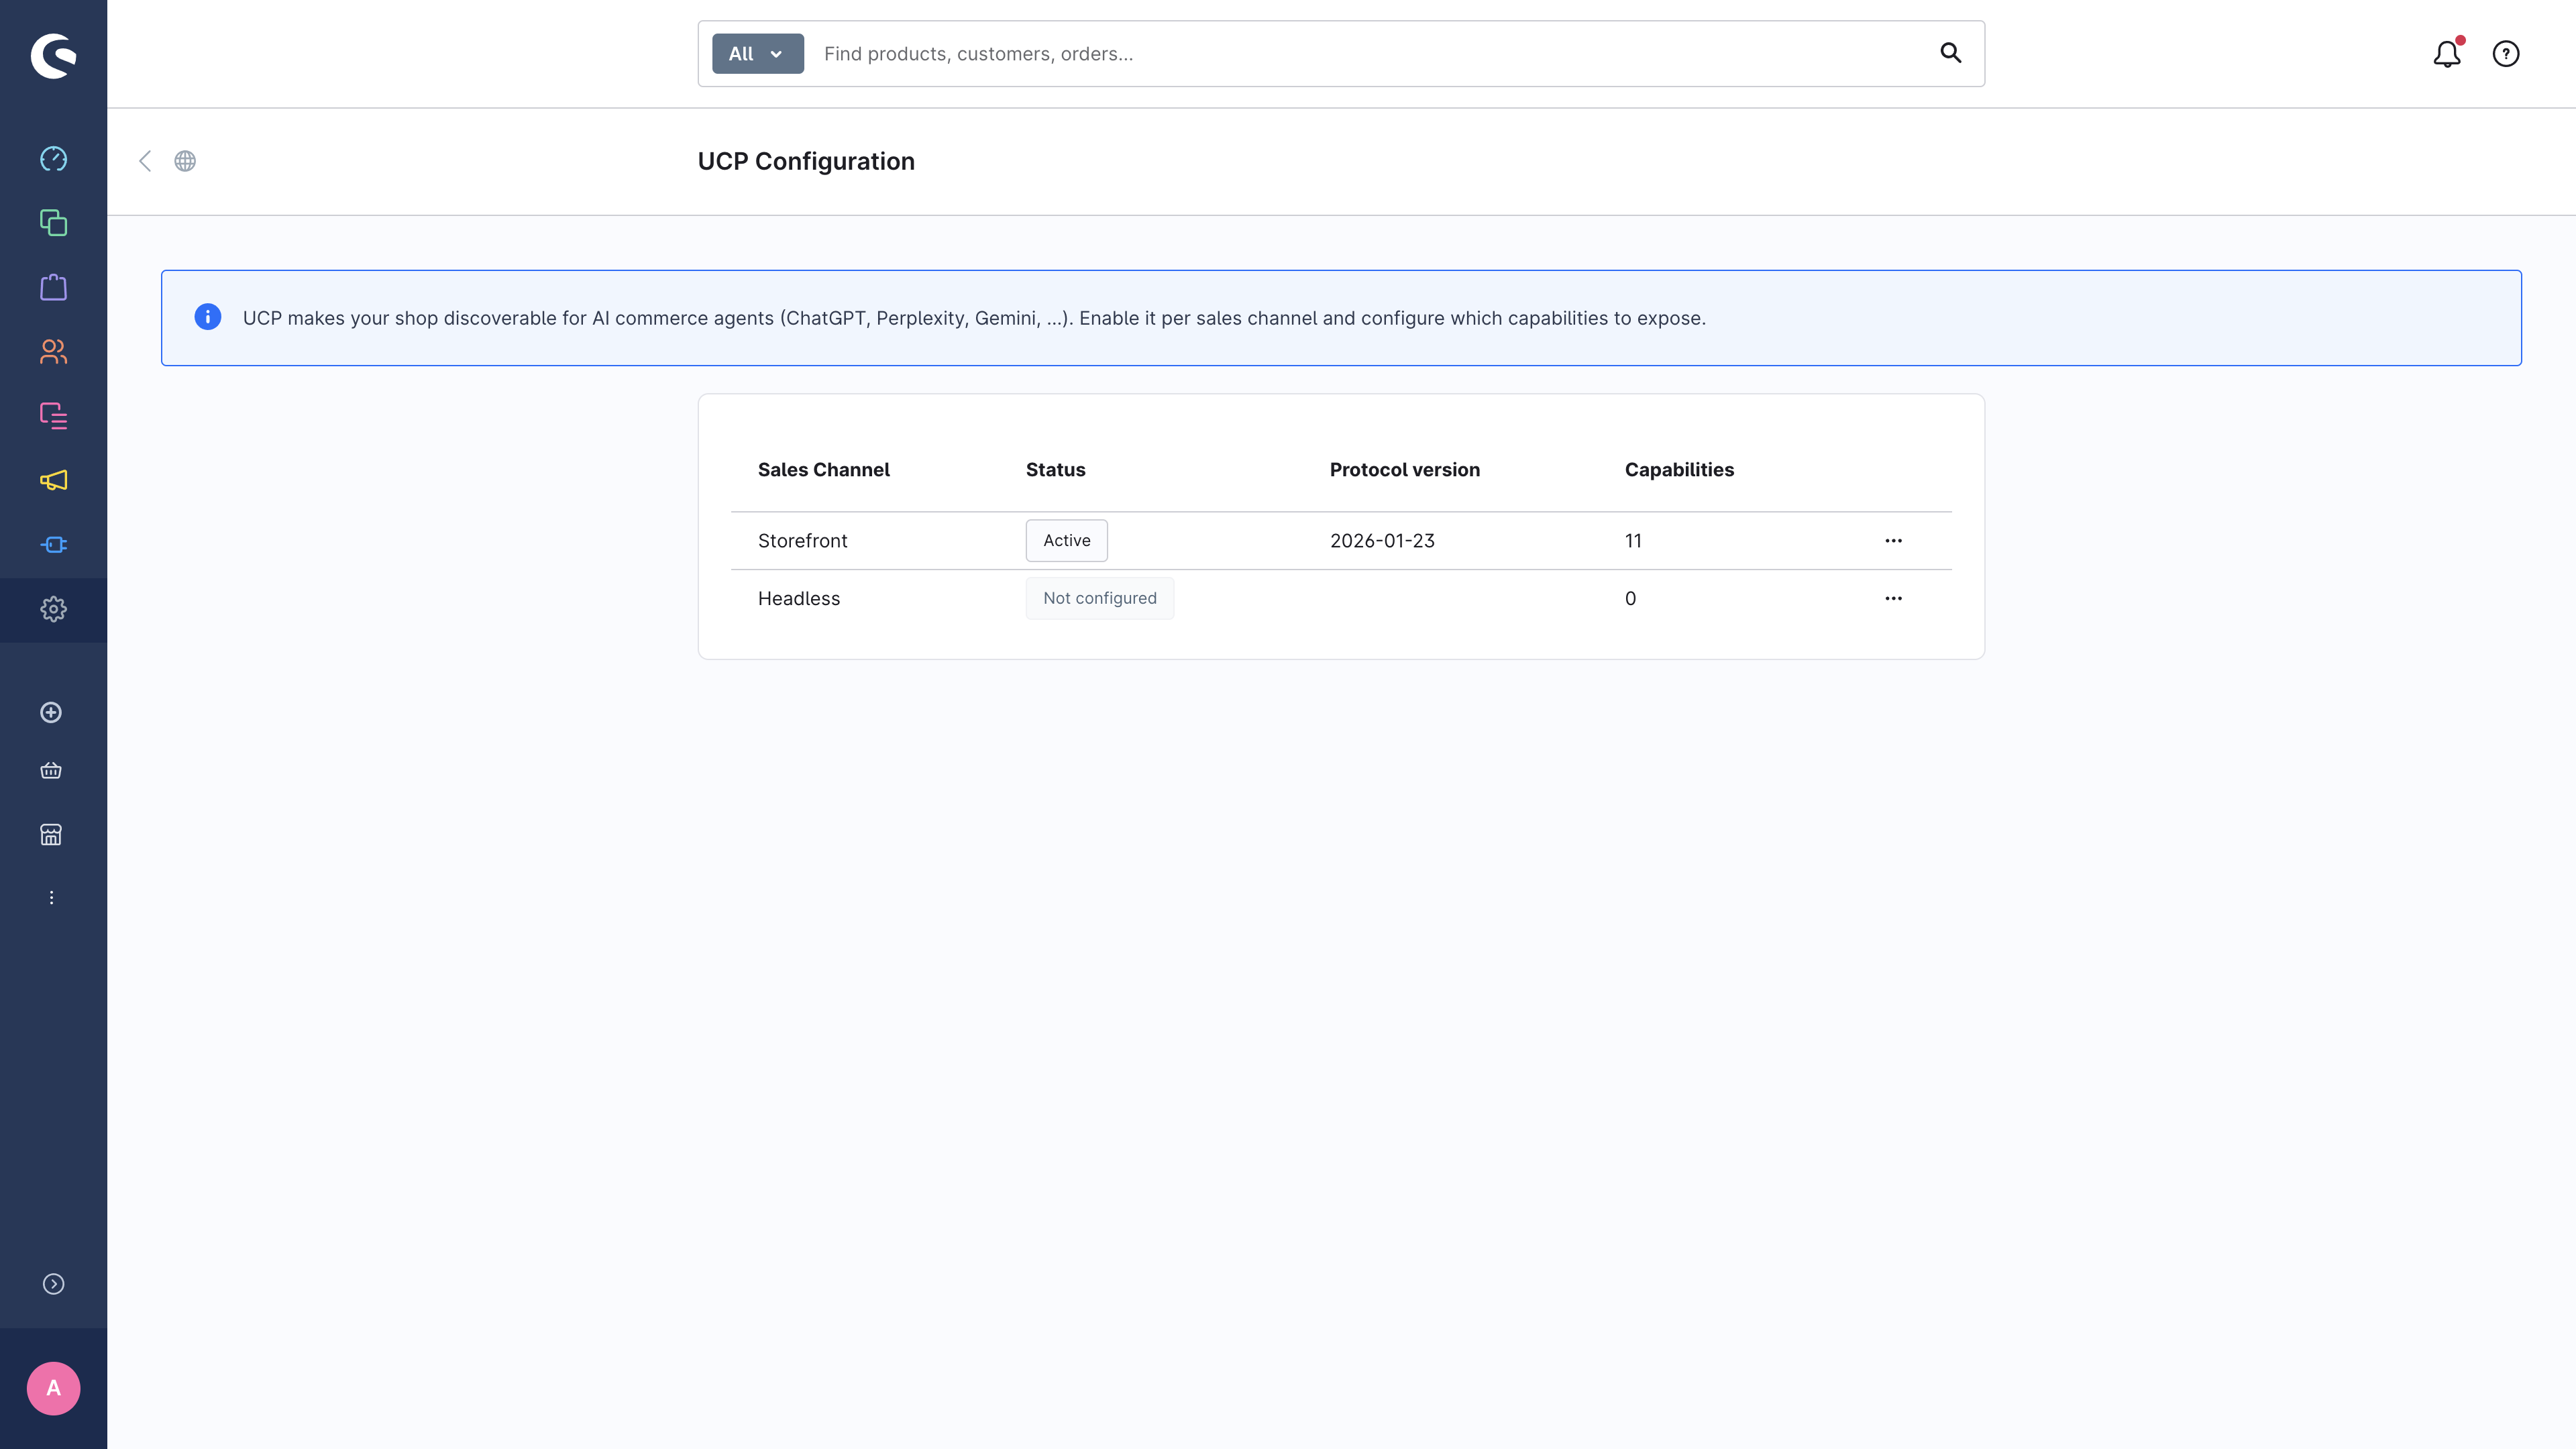Image resolution: width=2576 pixels, height=1449 pixels.
Task: Open the storefront sales channel icon
Action: (51, 834)
